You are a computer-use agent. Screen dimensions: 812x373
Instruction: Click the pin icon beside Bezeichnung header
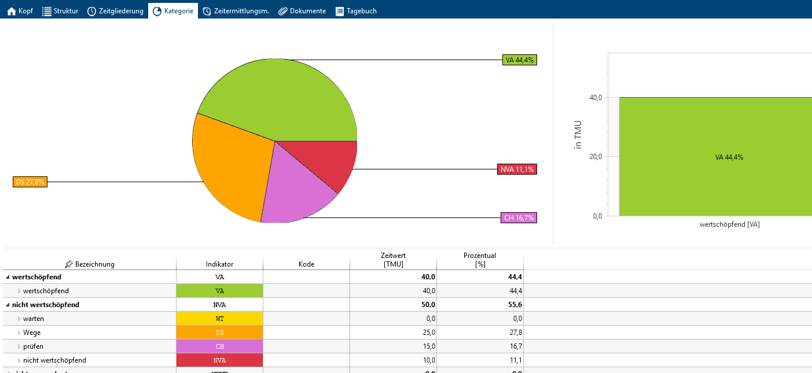point(69,264)
